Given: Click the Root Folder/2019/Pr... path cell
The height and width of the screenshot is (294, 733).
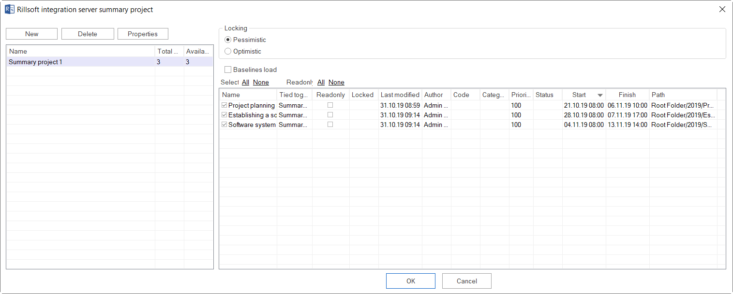Looking at the screenshot, I should click(x=682, y=105).
